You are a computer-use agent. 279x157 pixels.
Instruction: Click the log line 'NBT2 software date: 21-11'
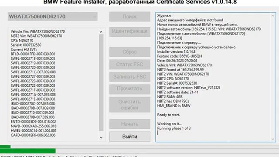tap(177, 92)
